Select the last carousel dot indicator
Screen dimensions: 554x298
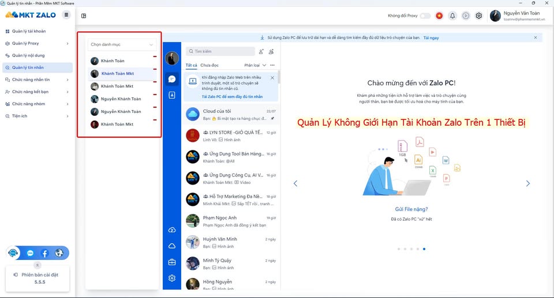point(424,249)
